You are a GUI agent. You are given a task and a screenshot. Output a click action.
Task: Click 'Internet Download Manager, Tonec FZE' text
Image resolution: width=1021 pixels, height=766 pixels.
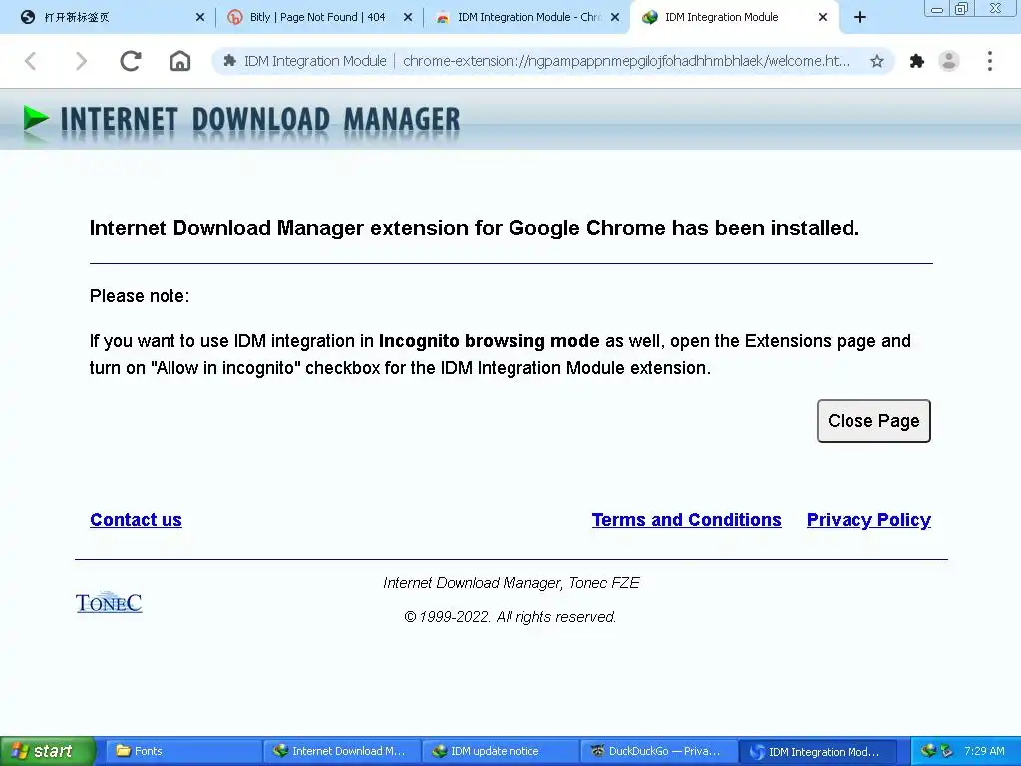click(x=511, y=582)
